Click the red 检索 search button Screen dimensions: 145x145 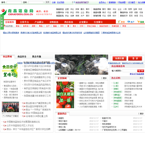coord(141,71)
